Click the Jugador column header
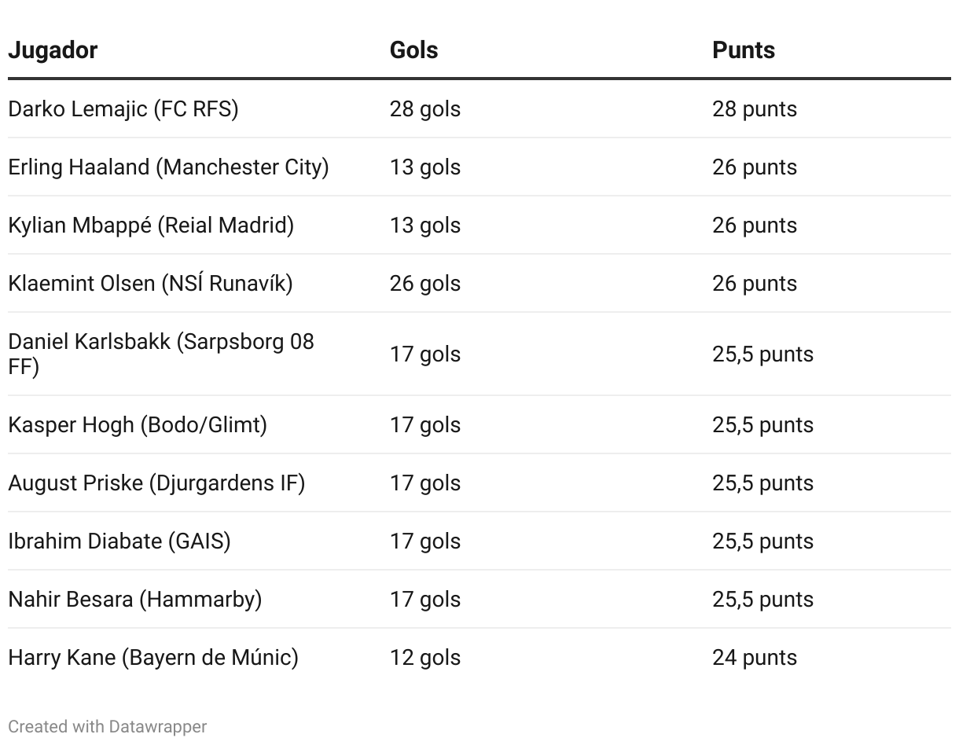959x745 pixels. click(53, 50)
